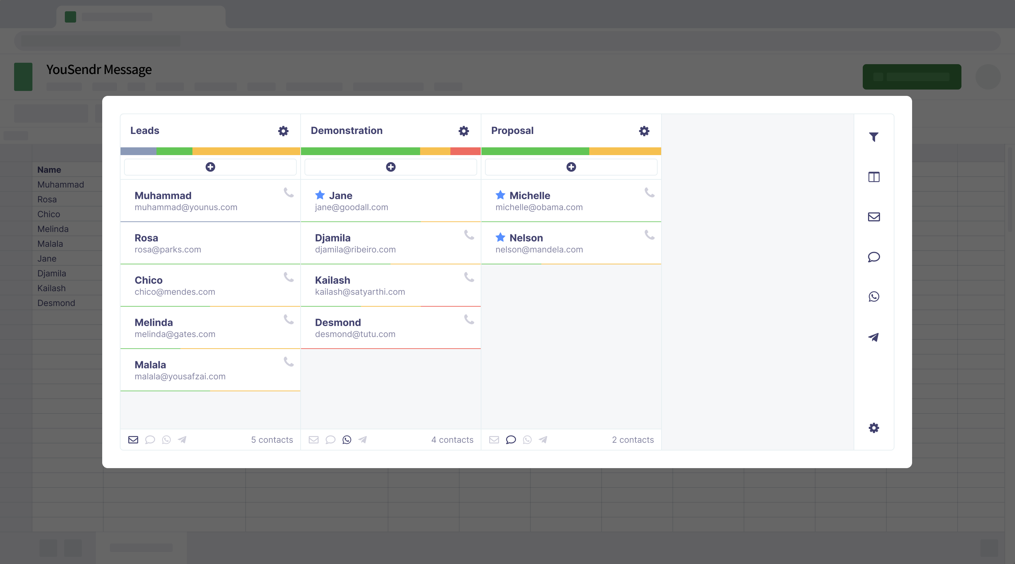The height and width of the screenshot is (564, 1015).
Task: Click '2 contacts' count in Proposal
Action: [x=633, y=440]
